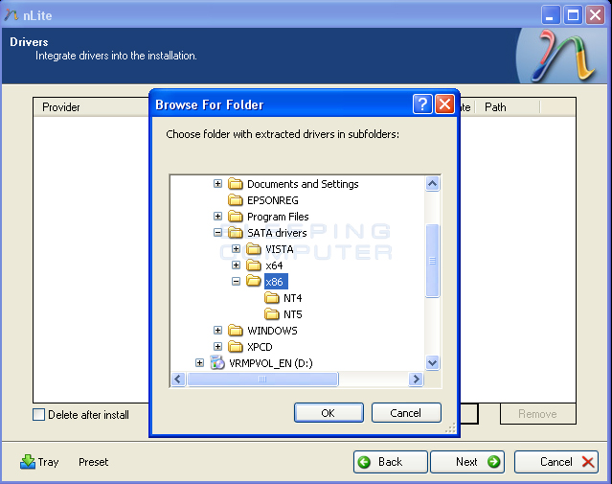Click the NT5 folder icon

[x=272, y=314]
